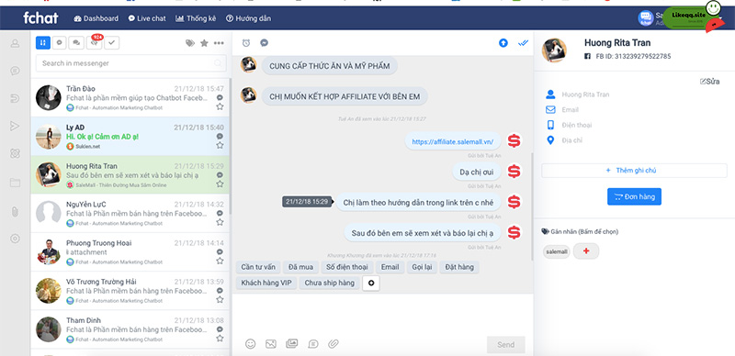This screenshot has height=356, width=735.
Task: Open Ly AD conversation
Action: click(x=130, y=137)
